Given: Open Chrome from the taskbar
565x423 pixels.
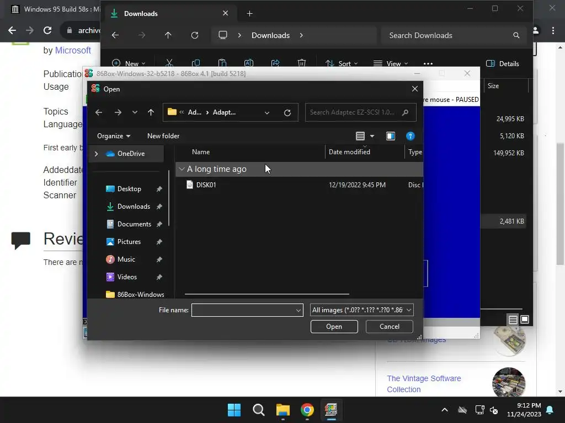Looking at the screenshot, I should tap(307, 410).
